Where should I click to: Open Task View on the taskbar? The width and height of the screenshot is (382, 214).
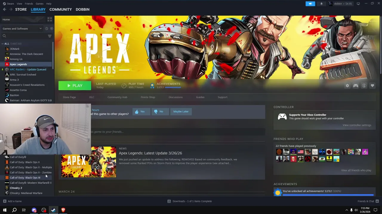coord(24,210)
